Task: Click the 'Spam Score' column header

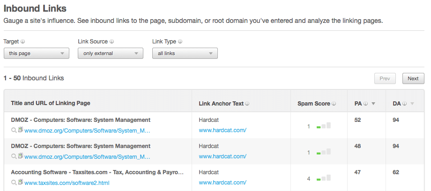Action: click(x=313, y=104)
